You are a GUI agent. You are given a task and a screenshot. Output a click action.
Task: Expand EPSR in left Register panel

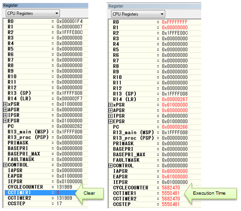(x=5, y=121)
